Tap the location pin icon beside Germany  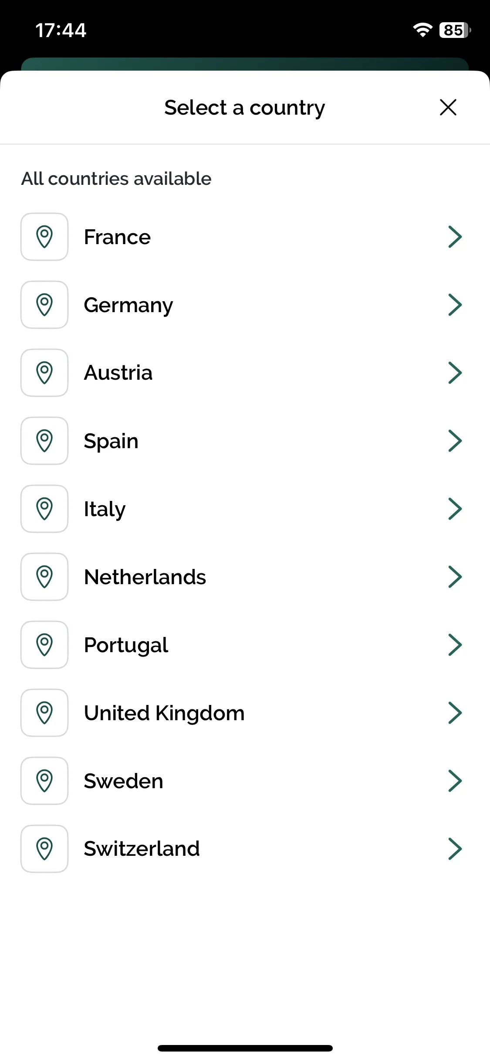44,305
